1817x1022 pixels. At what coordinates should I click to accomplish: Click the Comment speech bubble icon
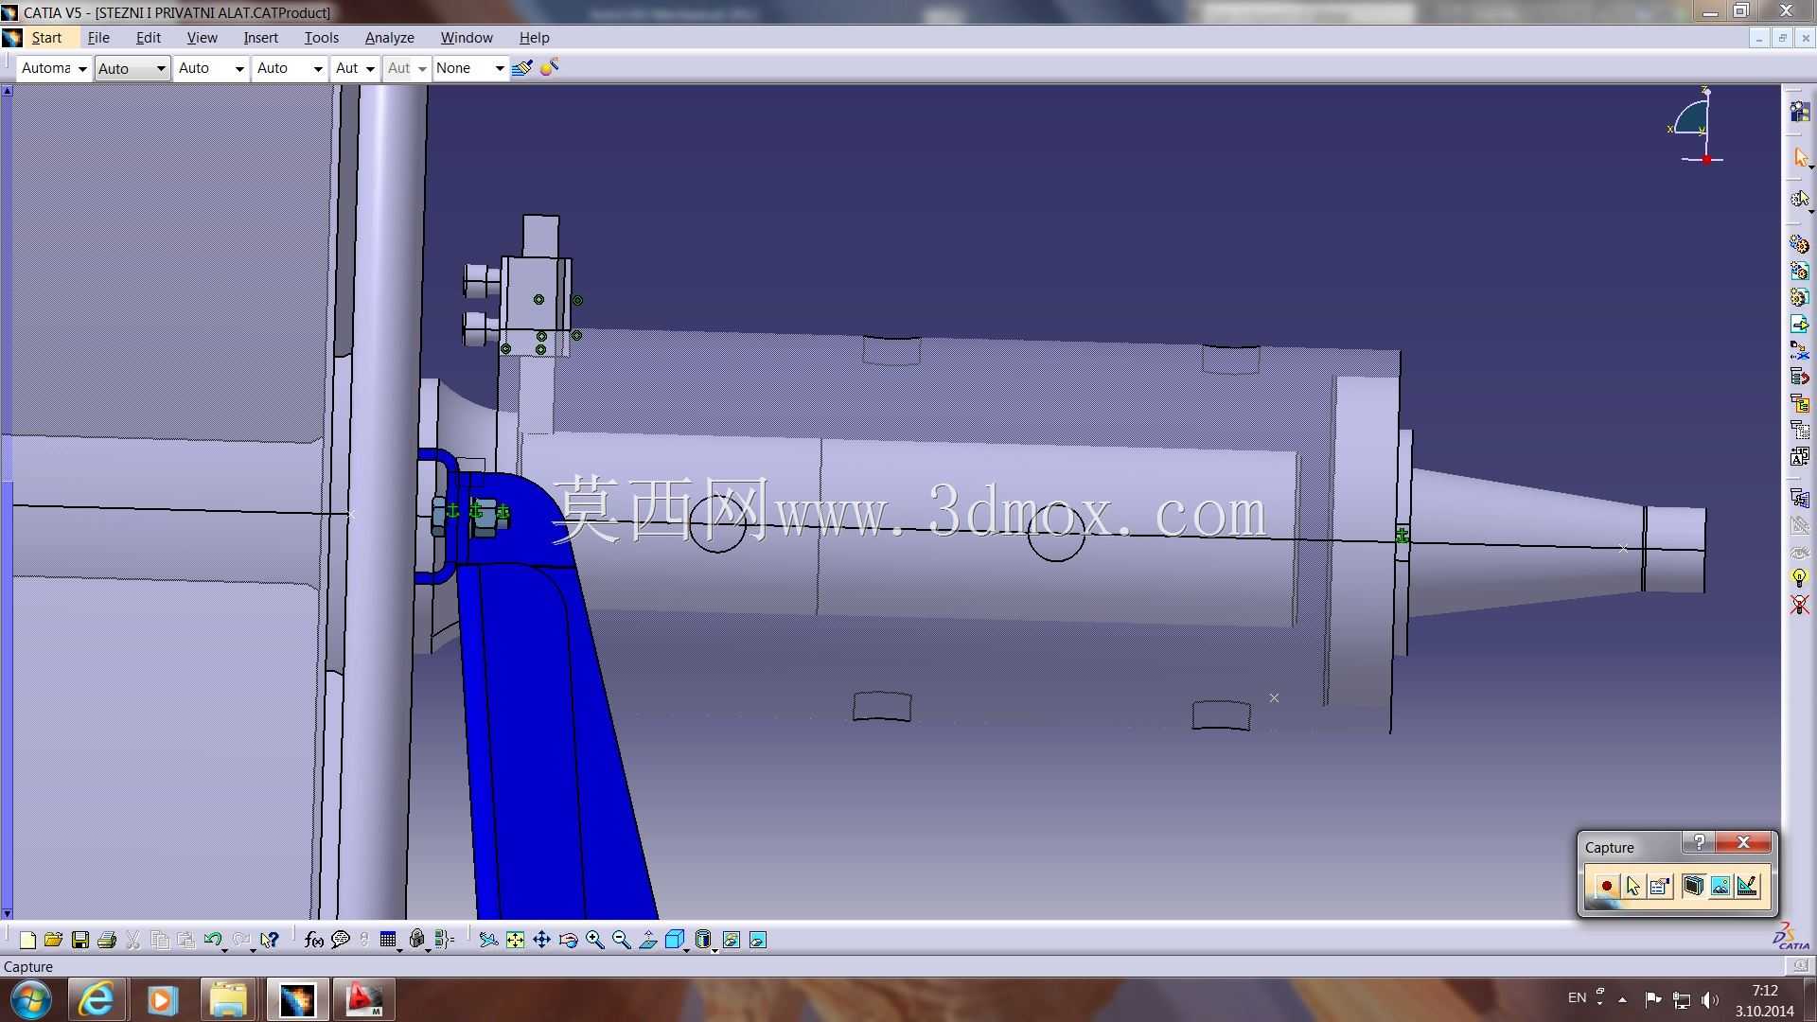pos(341,940)
